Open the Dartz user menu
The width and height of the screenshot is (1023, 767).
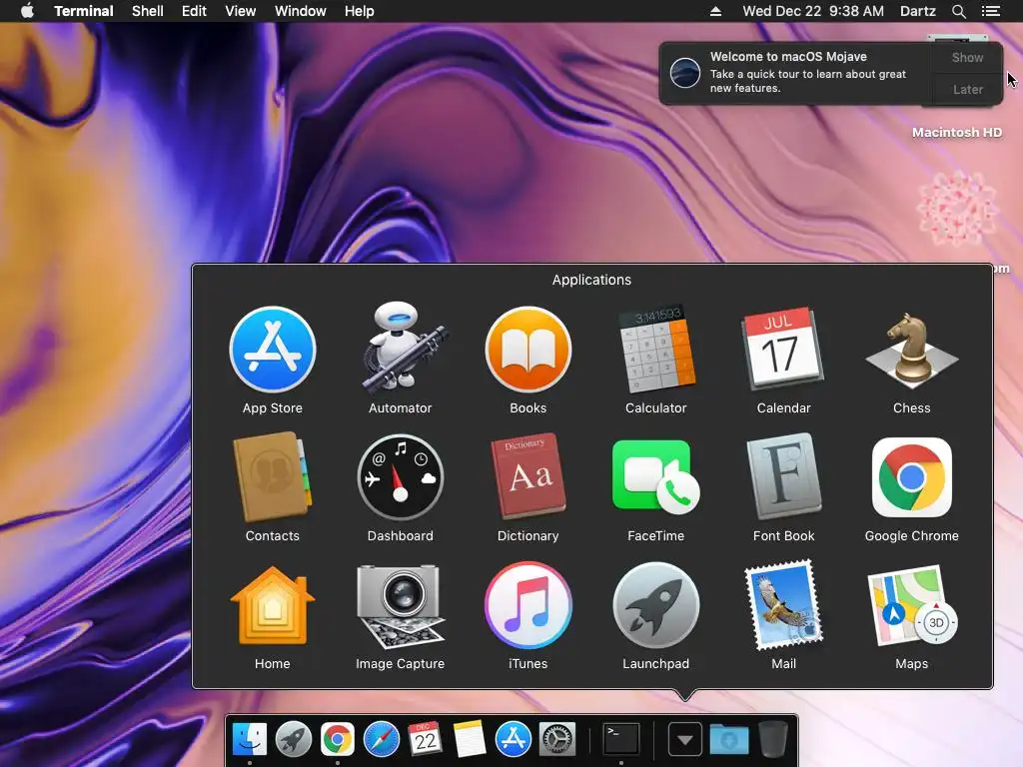[x=917, y=11]
